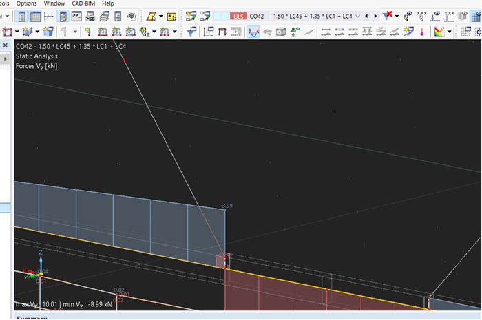Expand the grayed tool dropdown arrow
This screenshot has height=320, width=482.
coord(75,32)
